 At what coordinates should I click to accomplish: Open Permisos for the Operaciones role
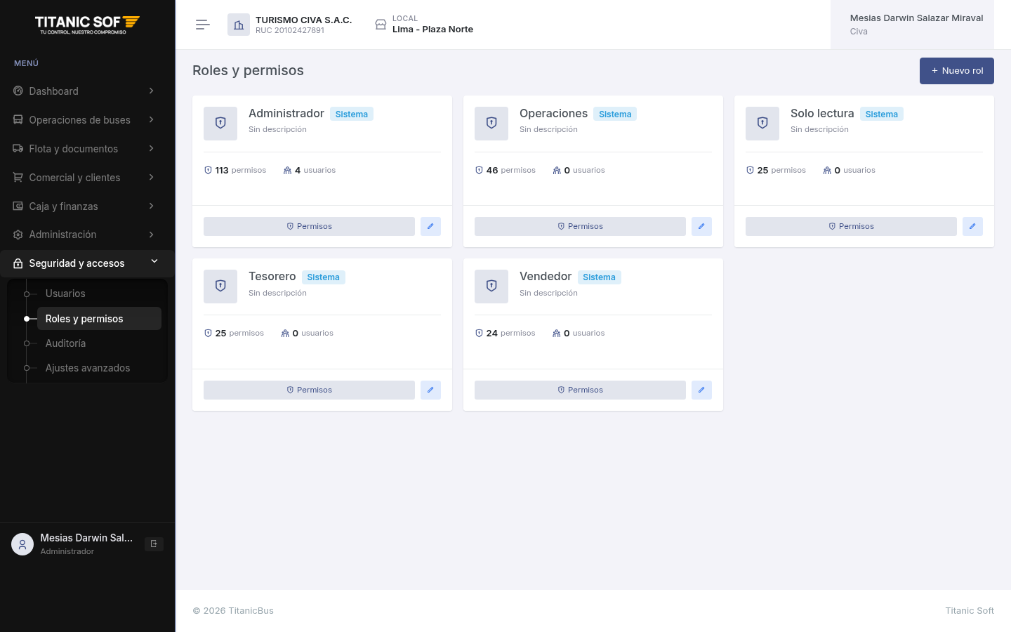(x=580, y=226)
